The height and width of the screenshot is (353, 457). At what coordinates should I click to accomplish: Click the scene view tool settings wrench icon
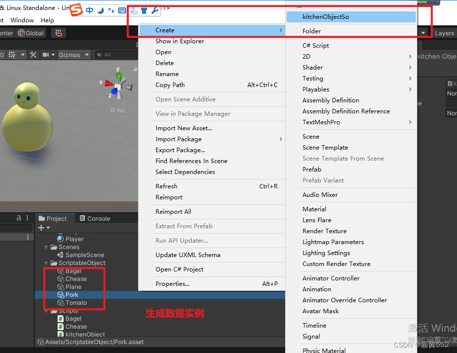tap(33, 54)
